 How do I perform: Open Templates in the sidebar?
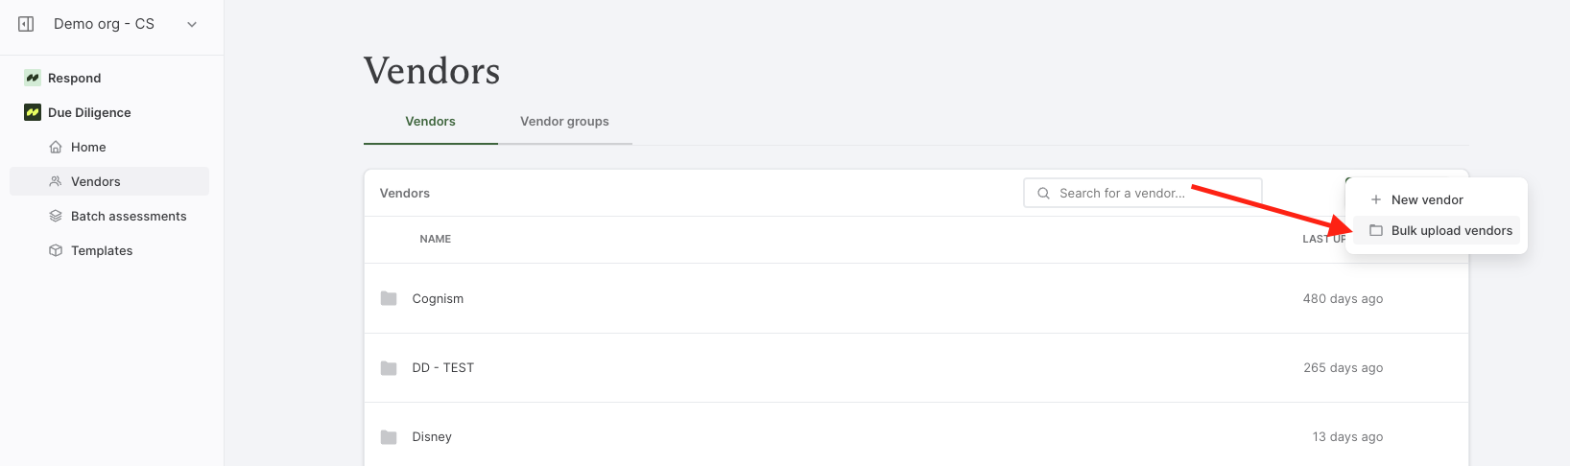[102, 250]
